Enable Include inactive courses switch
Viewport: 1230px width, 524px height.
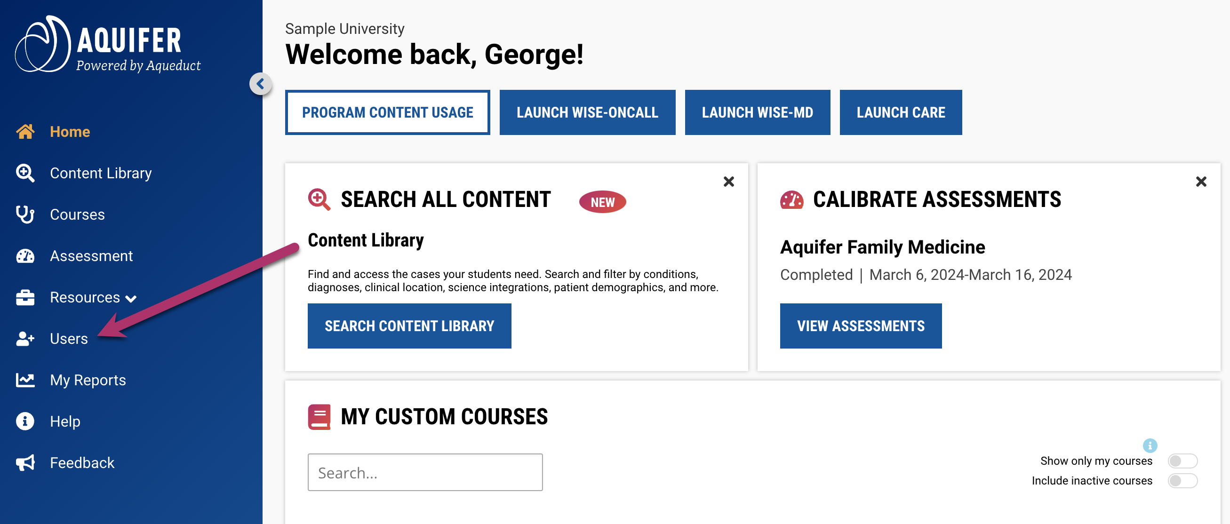click(1182, 480)
